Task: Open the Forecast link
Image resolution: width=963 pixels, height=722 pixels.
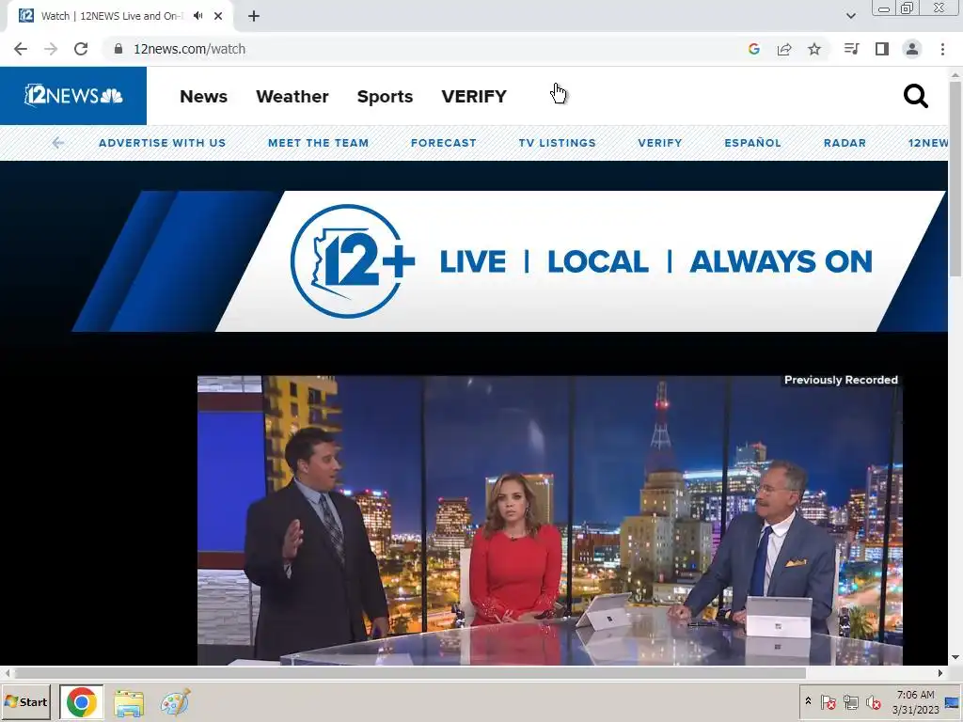Action: point(444,143)
